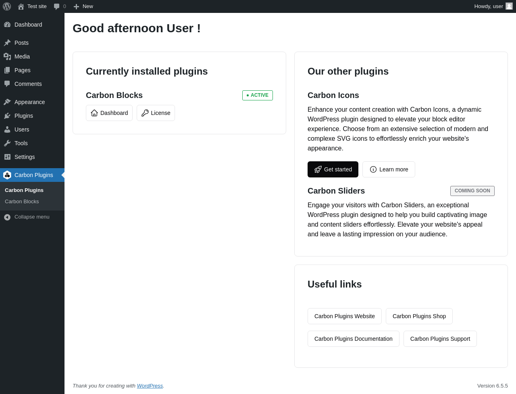This screenshot has height=394, width=516.
Task: Follow the WordPress footer link
Action: (150, 386)
